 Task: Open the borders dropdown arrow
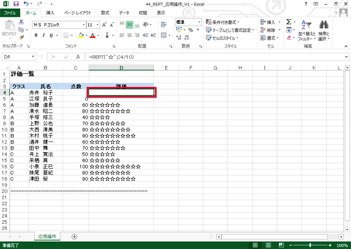point(72,36)
